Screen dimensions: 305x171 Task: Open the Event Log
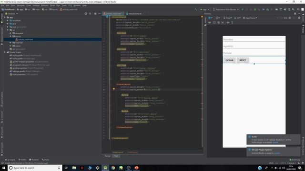[295, 160]
